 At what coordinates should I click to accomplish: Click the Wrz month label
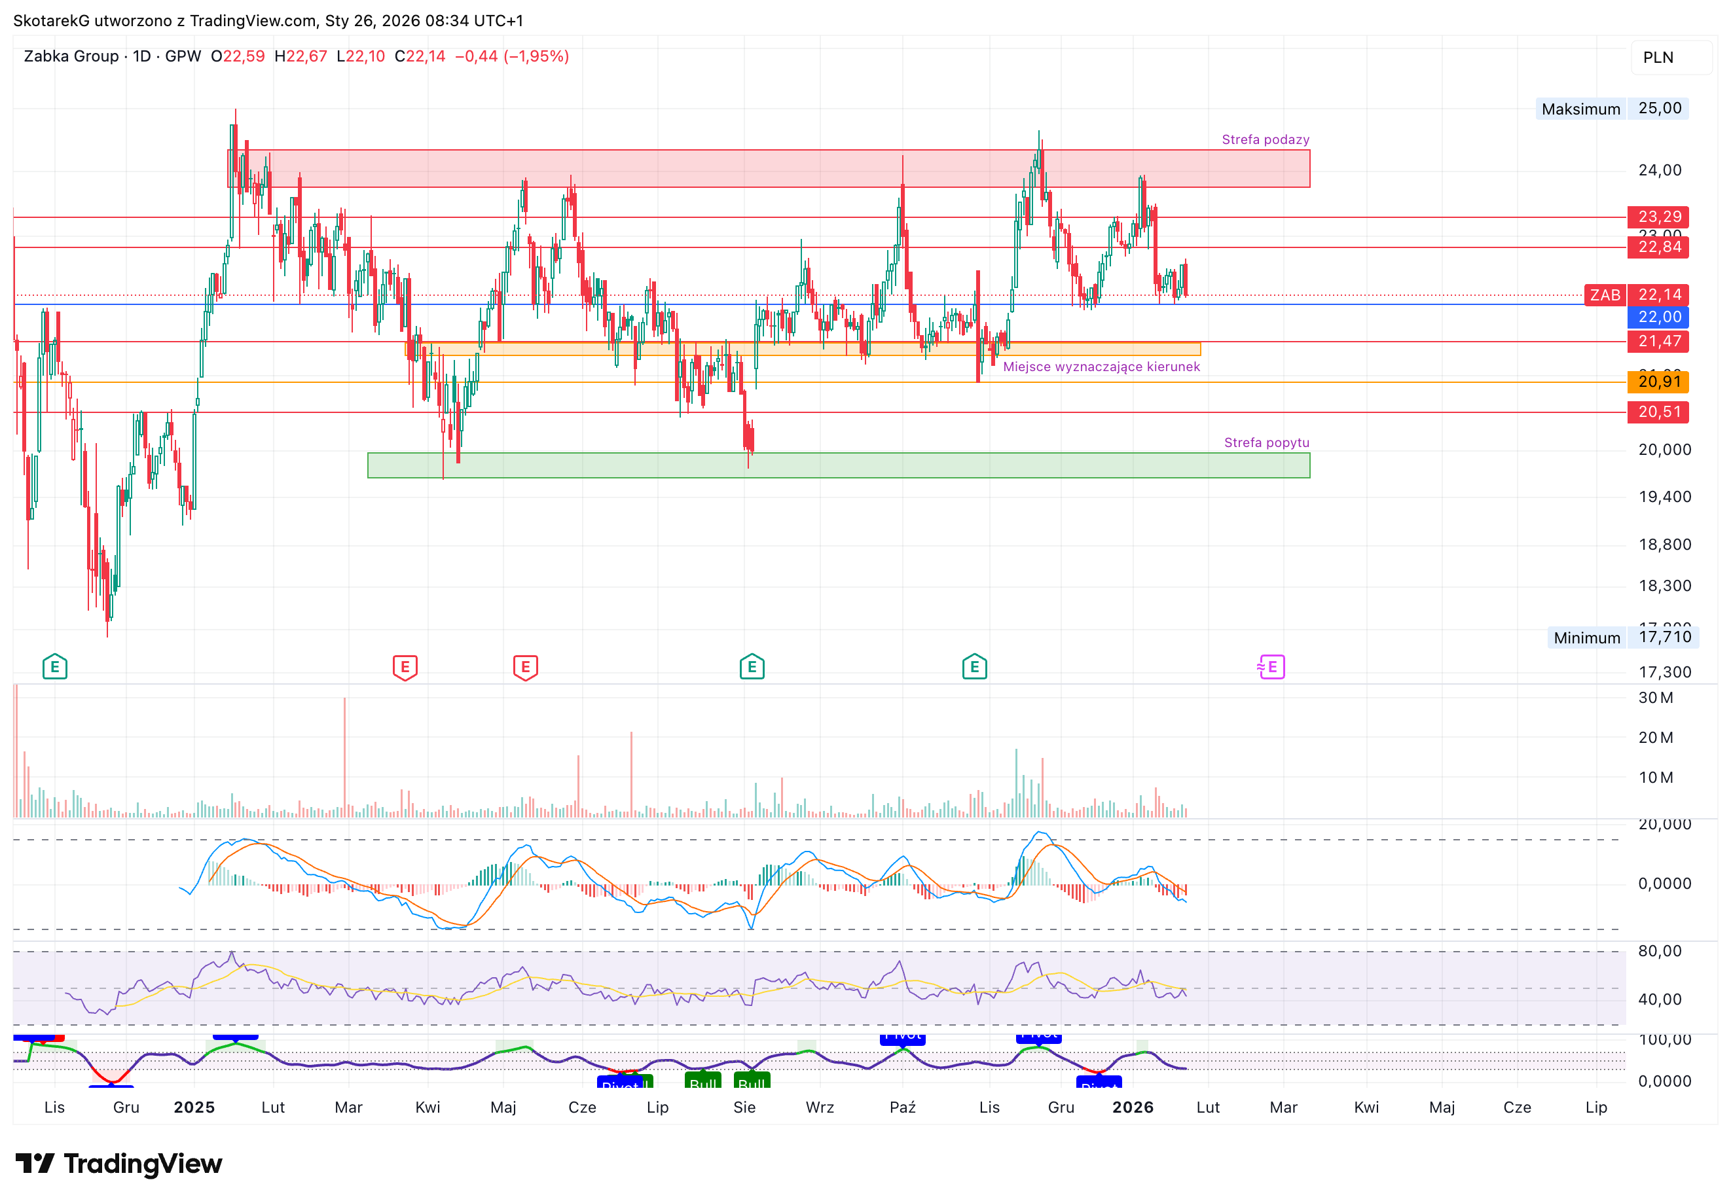820,1107
